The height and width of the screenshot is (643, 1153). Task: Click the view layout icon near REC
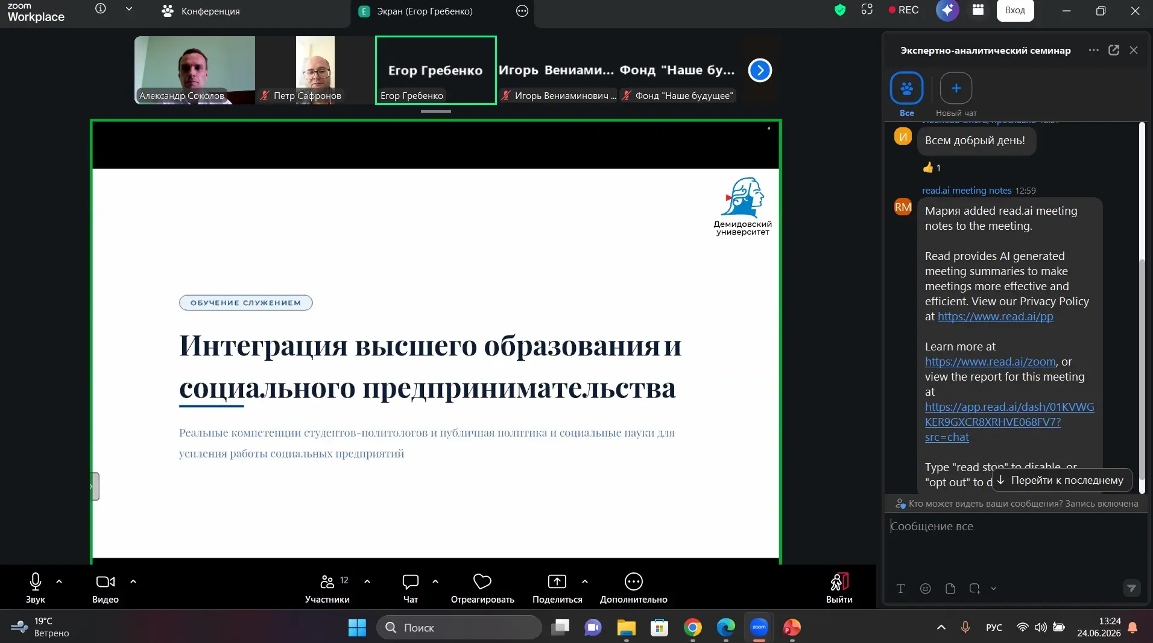pos(867,10)
